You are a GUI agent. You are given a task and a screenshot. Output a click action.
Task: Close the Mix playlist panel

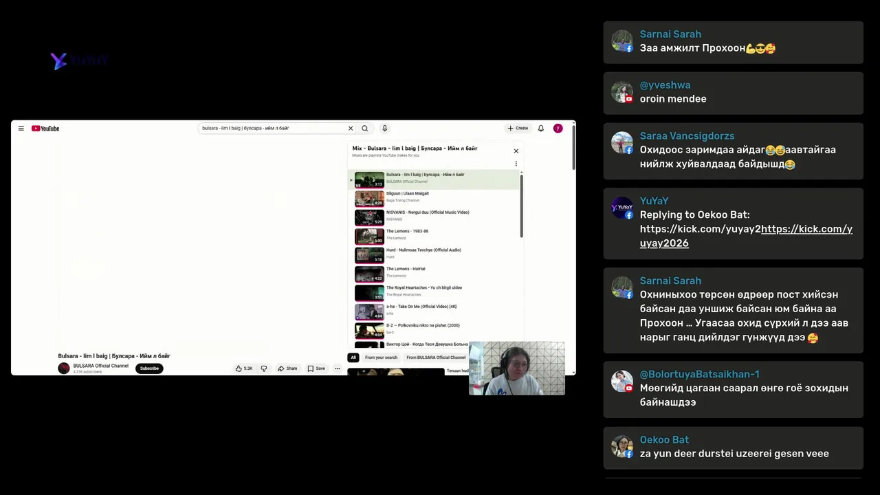516,151
